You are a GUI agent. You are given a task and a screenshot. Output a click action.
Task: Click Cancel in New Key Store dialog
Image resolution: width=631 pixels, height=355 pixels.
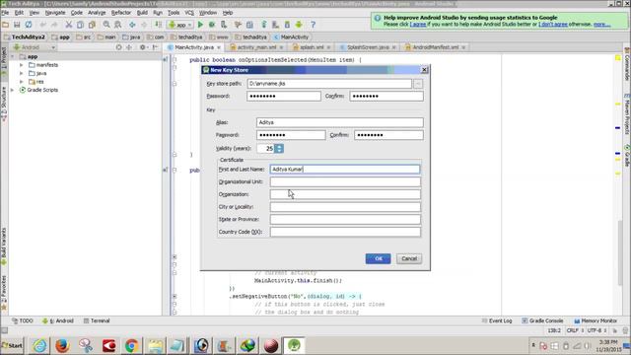[409, 258]
